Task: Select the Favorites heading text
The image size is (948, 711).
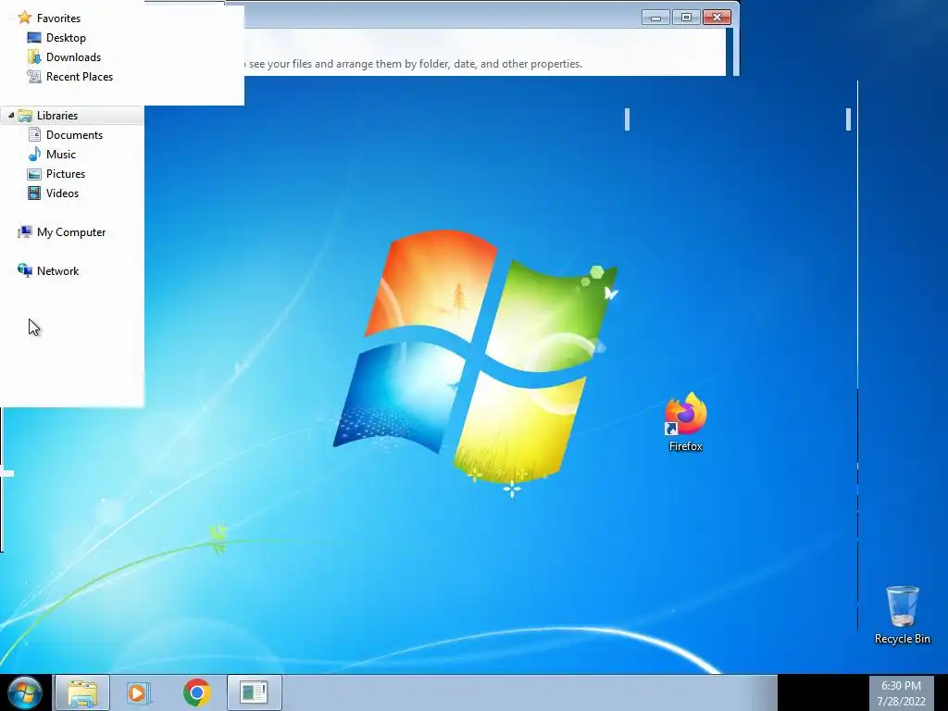Action: coord(58,19)
